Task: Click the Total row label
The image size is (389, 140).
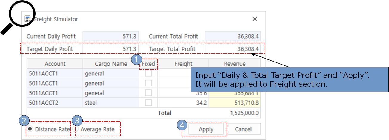Action: point(164,113)
